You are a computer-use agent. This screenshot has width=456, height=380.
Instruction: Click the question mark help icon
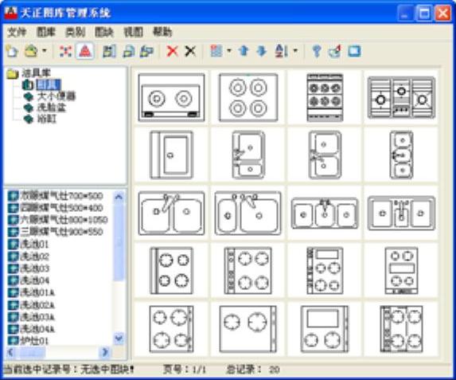coord(317,52)
